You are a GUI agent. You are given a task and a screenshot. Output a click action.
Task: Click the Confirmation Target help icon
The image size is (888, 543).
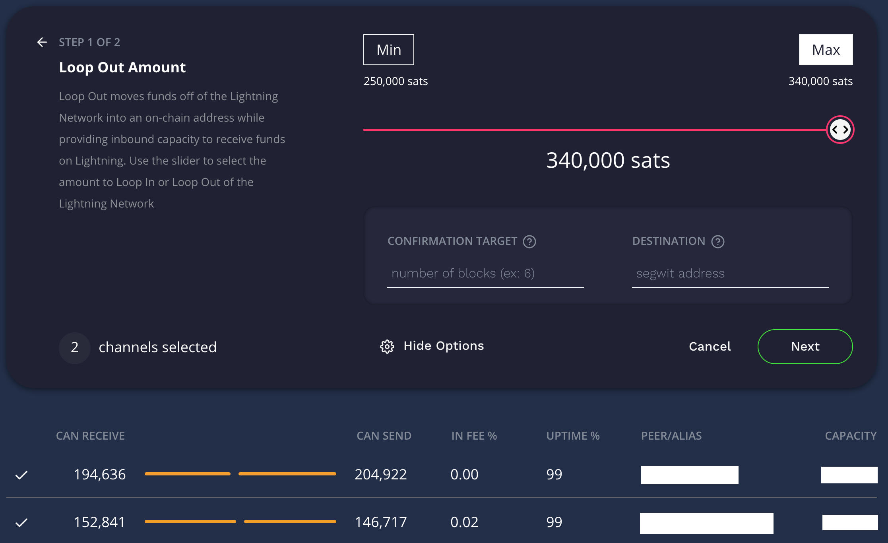(529, 242)
